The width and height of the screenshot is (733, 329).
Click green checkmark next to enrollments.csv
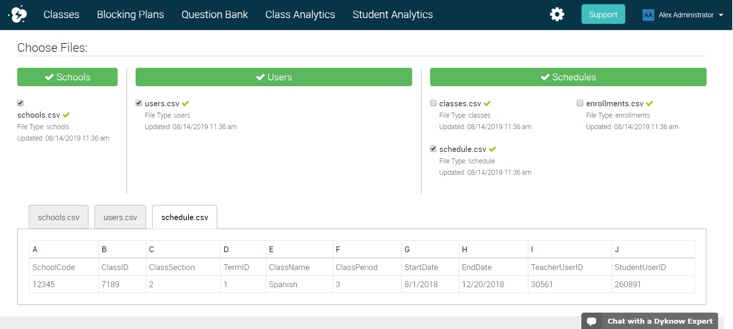649,103
